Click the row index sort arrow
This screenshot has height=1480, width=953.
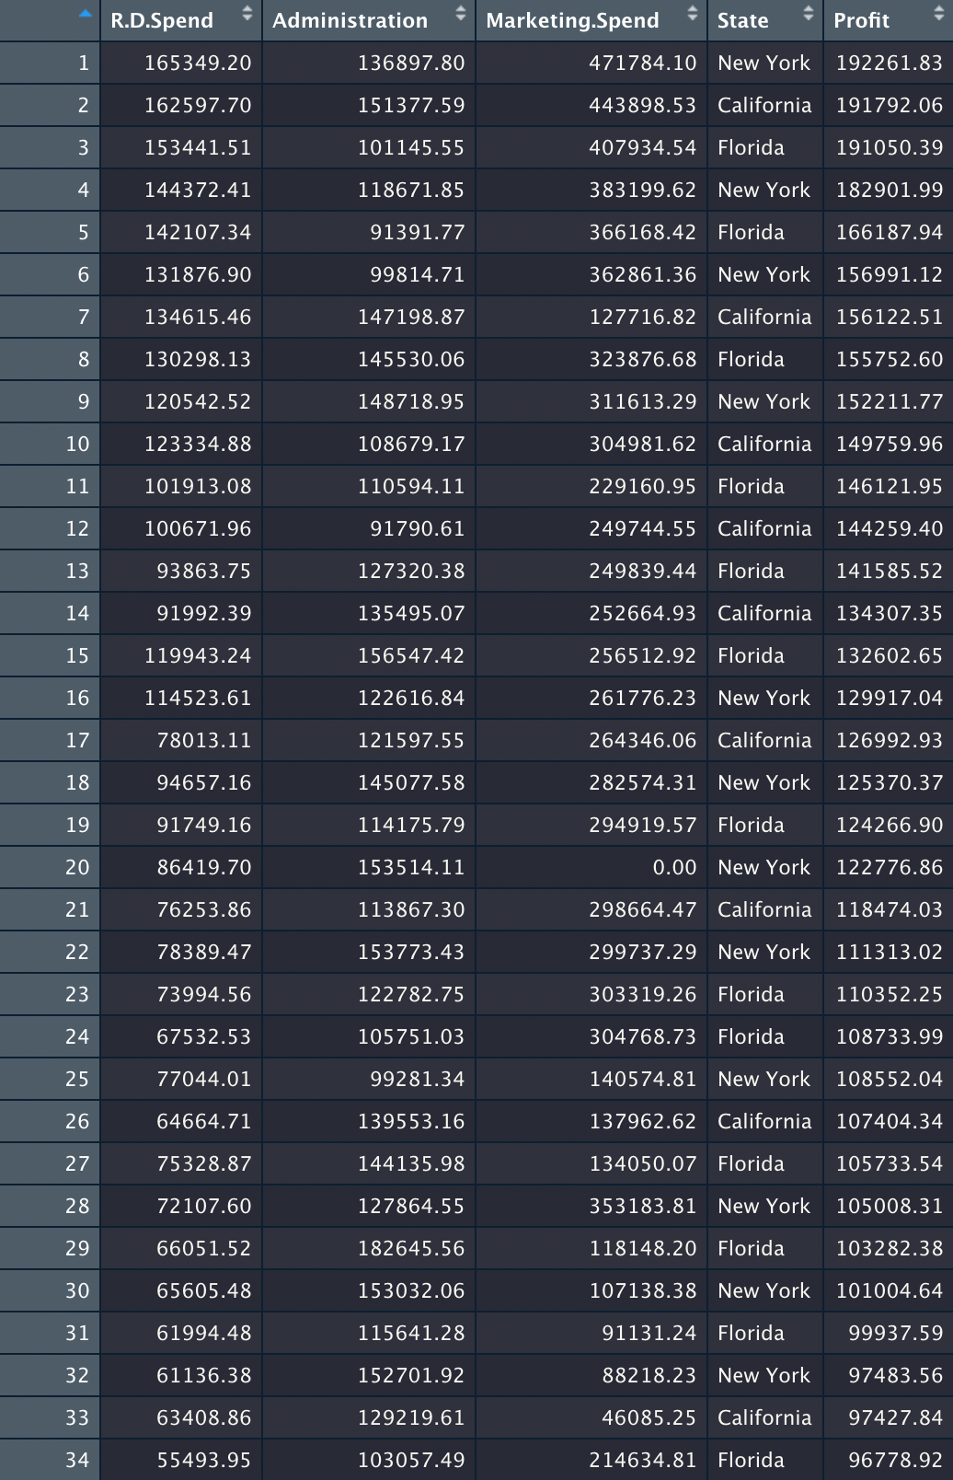[x=86, y=14]
